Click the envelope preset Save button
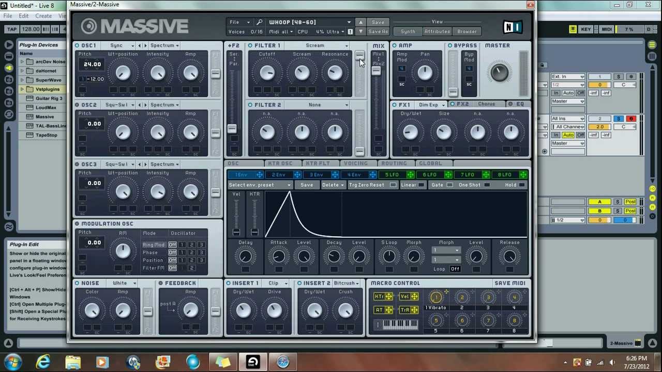This screenshot has height=372, width=662. (x=307, y=185)
